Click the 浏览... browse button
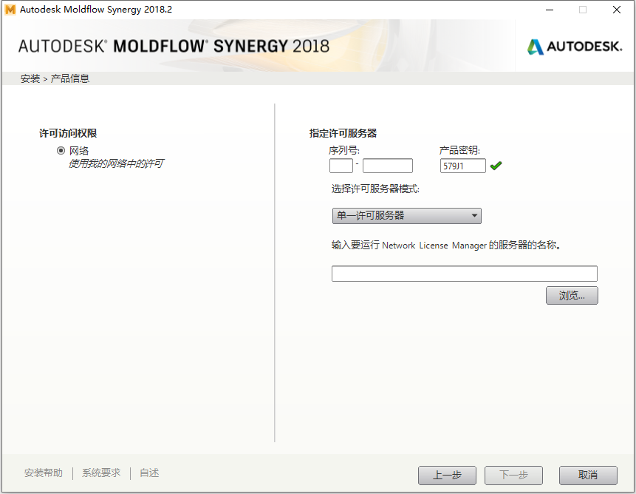The height and width of the screenshot is (494, 636). point(572,296)
